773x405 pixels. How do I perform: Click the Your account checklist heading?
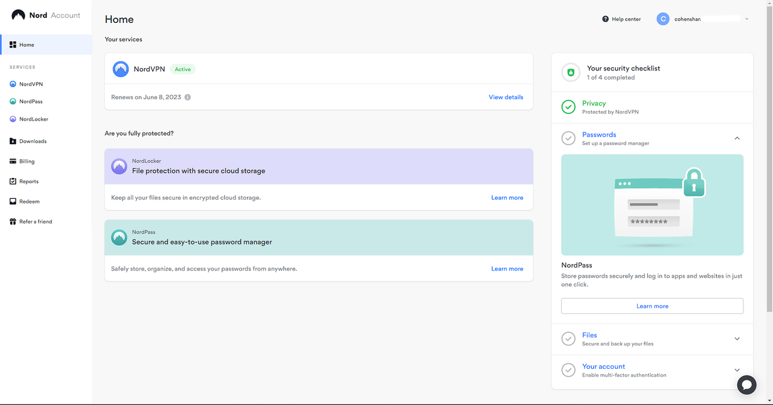point(603,366)
